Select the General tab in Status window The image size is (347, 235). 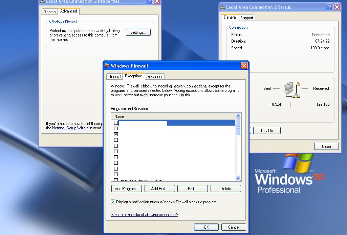pos(230,17)
